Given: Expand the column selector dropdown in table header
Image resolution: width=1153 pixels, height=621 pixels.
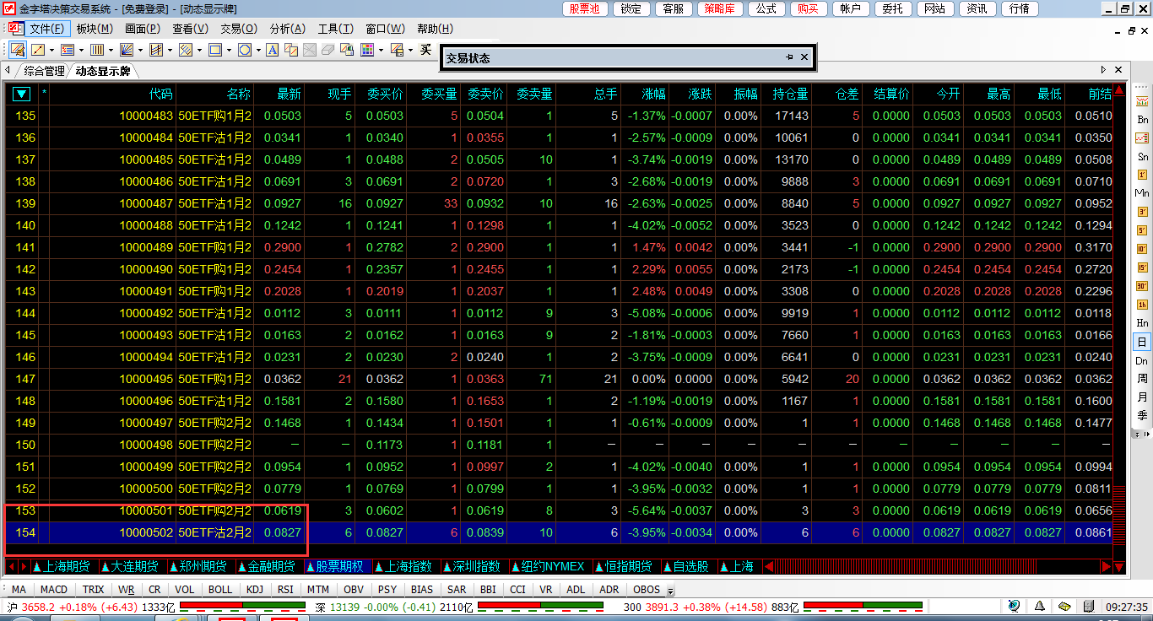Looking at the screenshot, I should point(21,94).
